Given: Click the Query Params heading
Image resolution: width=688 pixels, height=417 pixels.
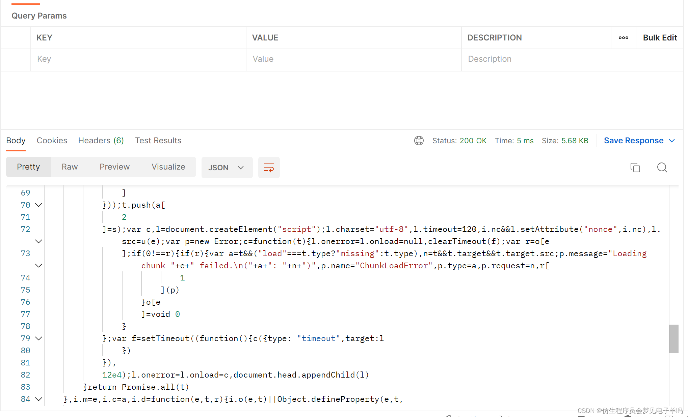Looking at the screenshot, I should 39,16.
